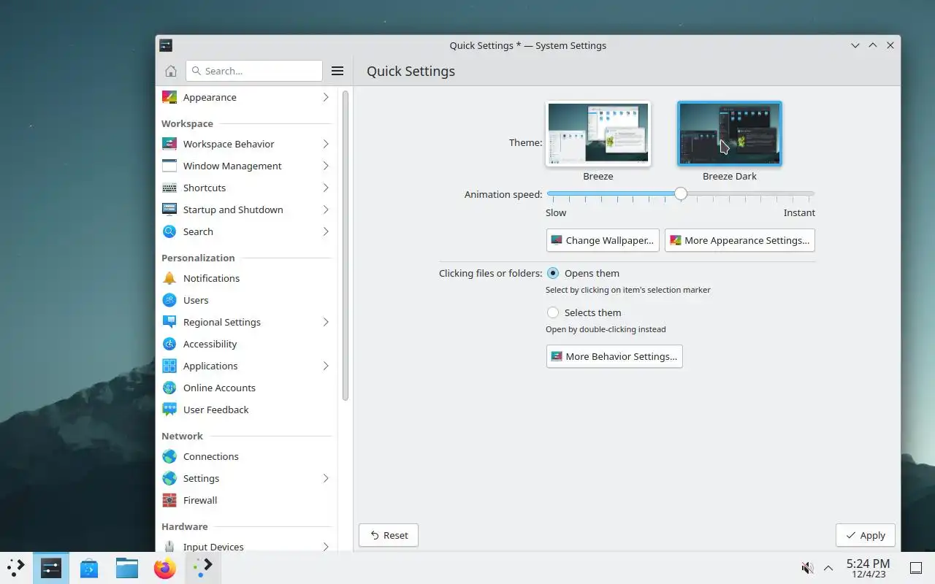Image resolution: width=935 pixels, height=584 pixels.
Task: Open More Appearance Settings
Action: click(x=740, y=240)
